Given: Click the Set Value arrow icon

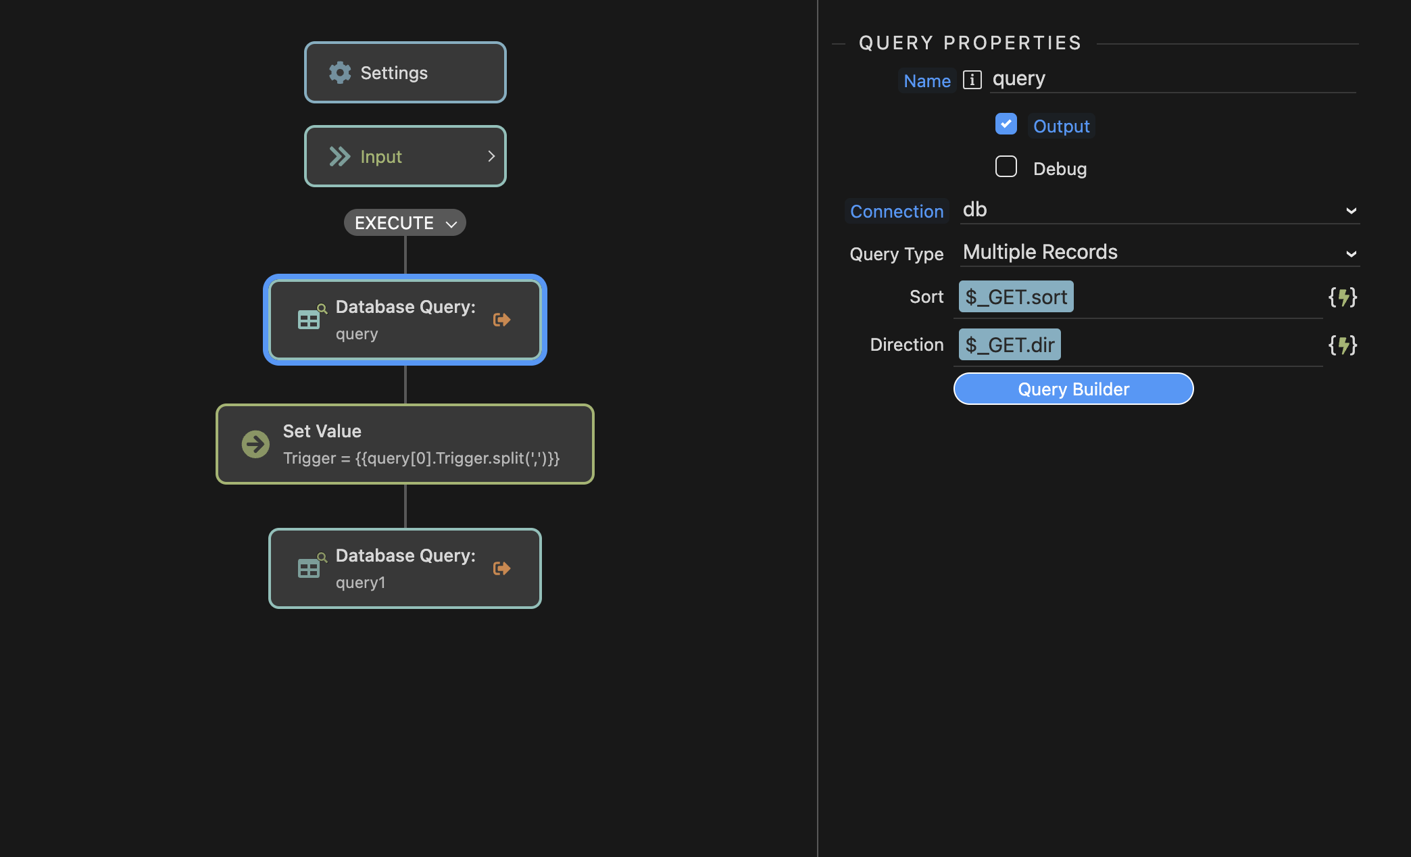Looking at the screenshot, I should coord(255,444).
